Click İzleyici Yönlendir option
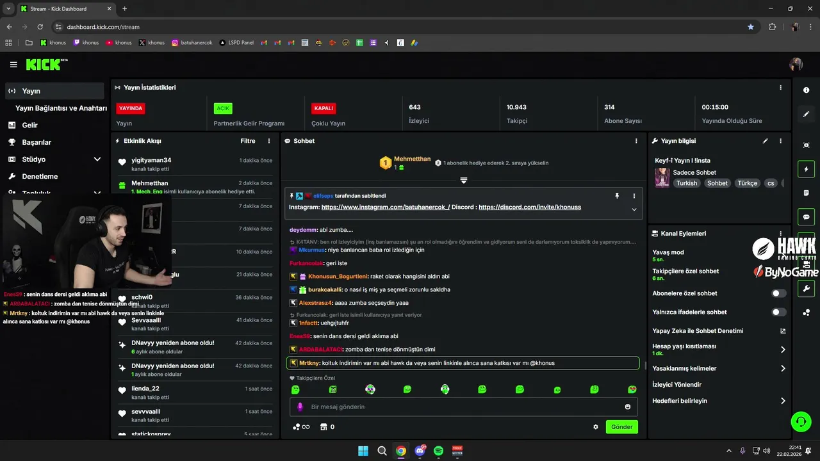 pos(677,385)
